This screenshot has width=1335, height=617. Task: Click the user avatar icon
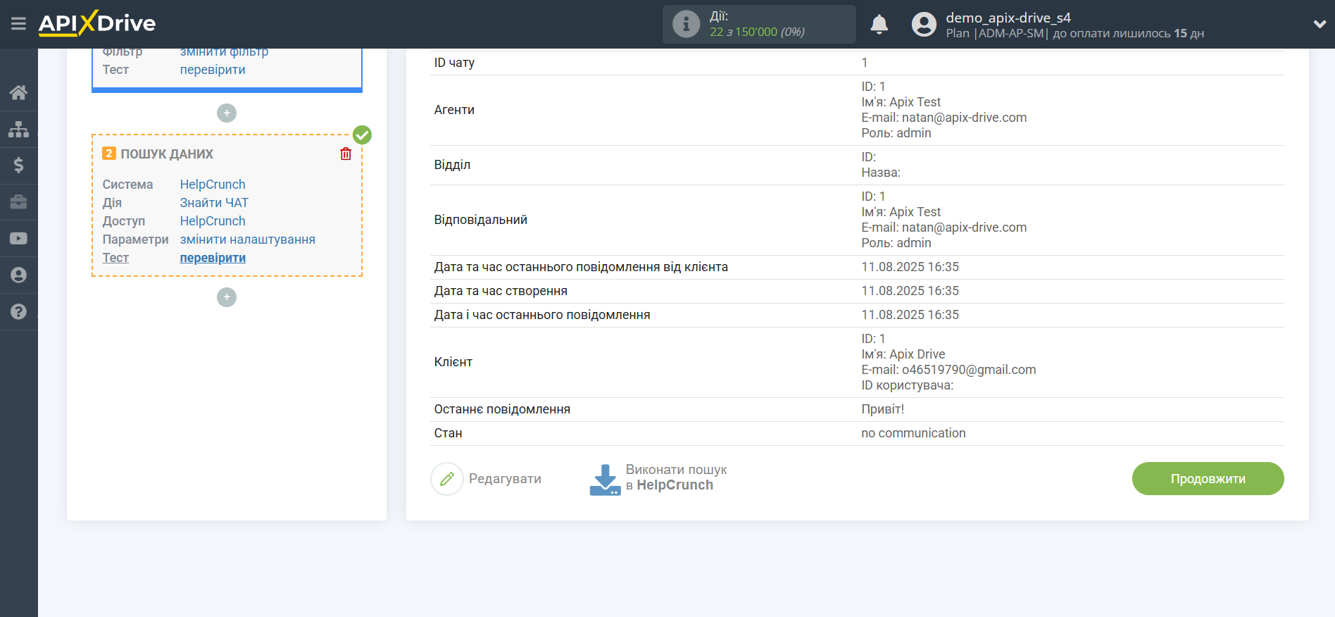924,24
